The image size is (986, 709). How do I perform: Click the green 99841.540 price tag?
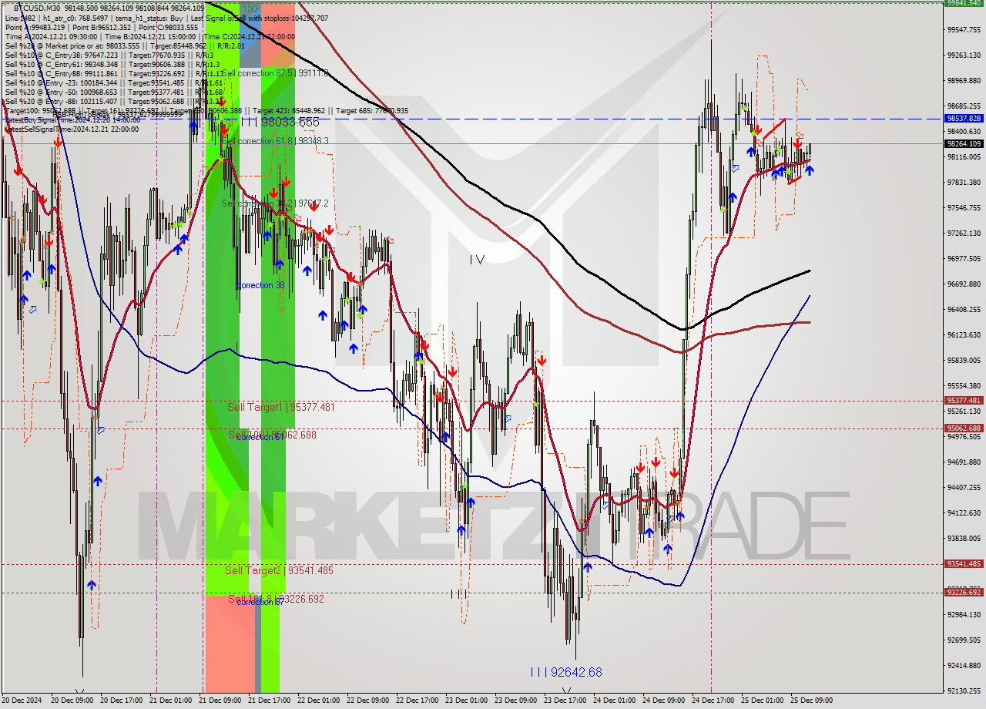pyautogui.click(x=964, y=3)
